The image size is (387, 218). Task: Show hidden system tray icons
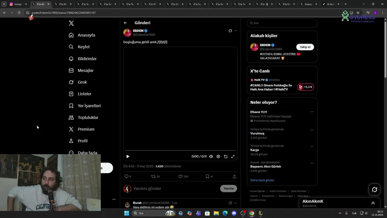pyautogui.click(x=340, y=213)
